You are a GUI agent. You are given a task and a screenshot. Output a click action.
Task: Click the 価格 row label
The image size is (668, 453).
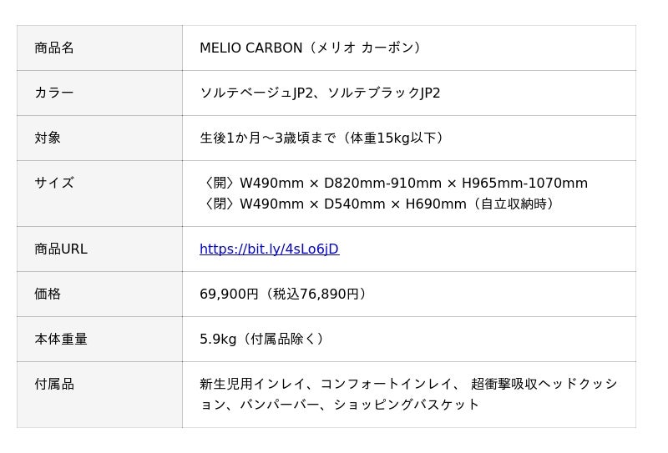tap(48, 294)
